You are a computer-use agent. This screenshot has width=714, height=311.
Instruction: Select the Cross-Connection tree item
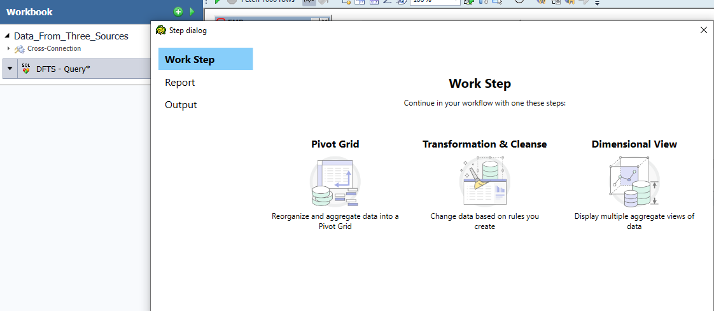(53, 48)
